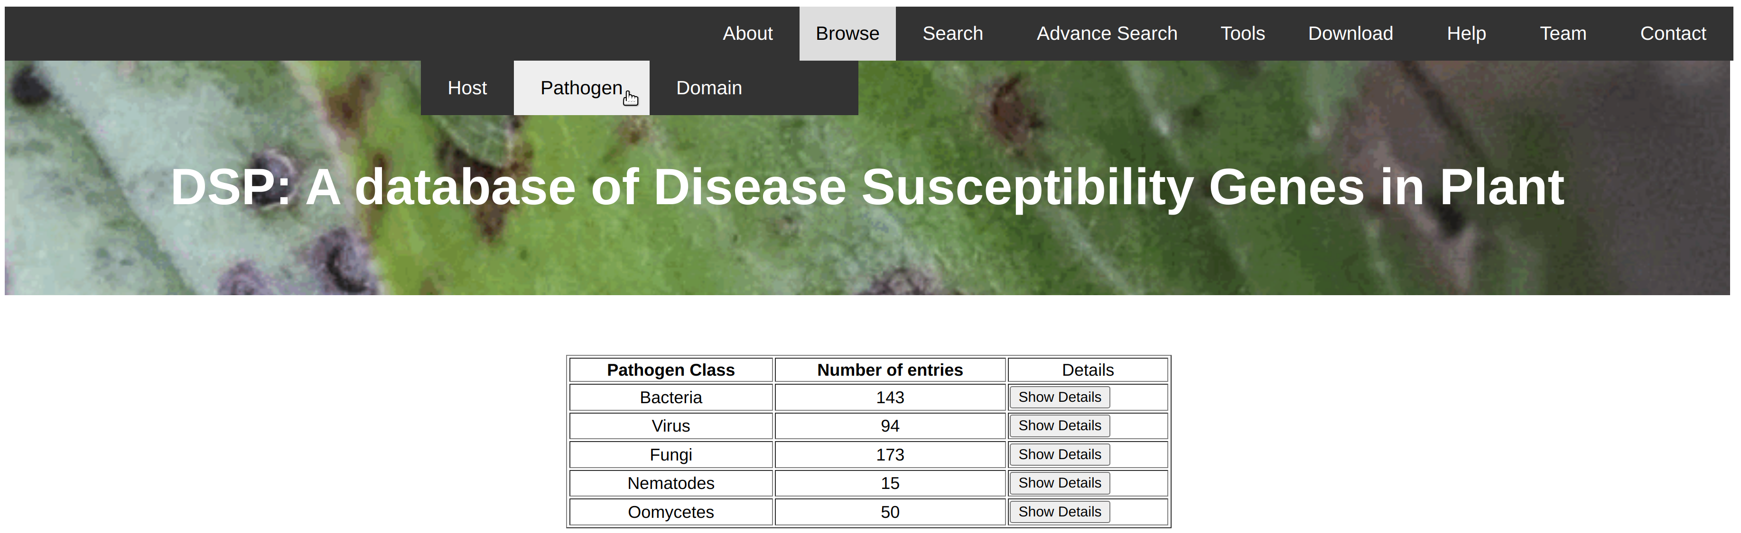Image resolution: width=1741 pixels, height=533 pixels.
Task: Click the Nematodes cell
Action: pyautogui.click(x=670, y=483)
